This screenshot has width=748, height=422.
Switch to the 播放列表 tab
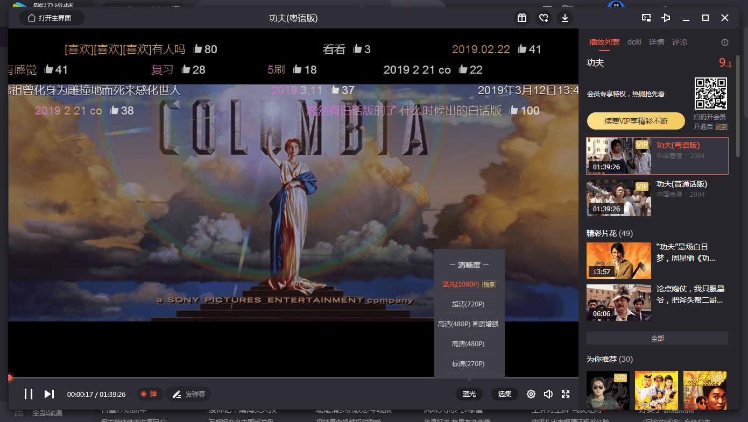(x=604, y=42)
